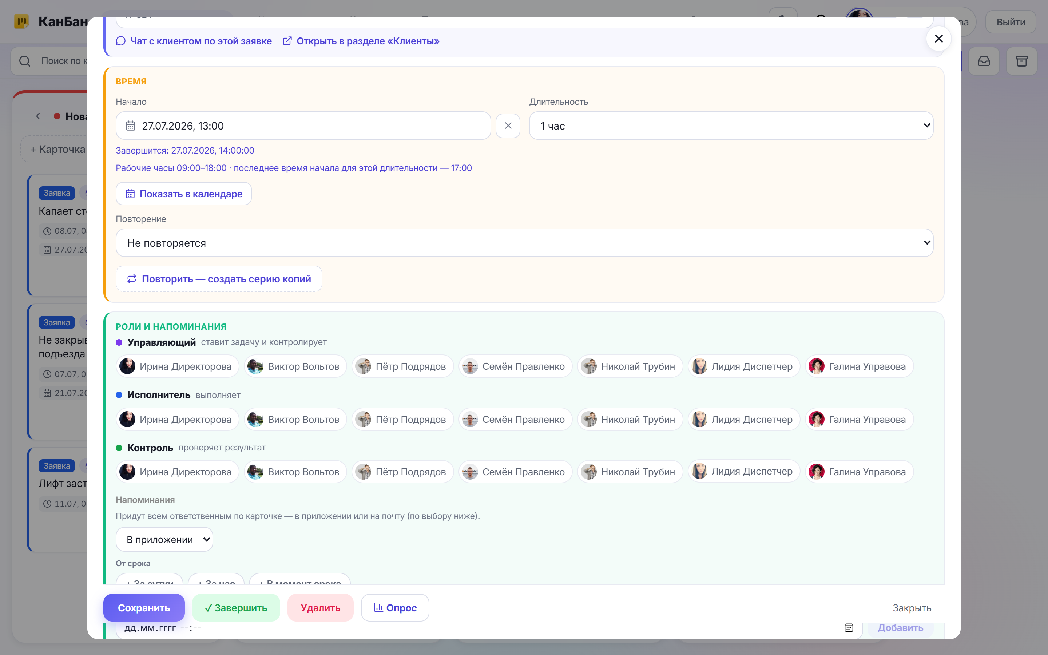The width and height of the screenshot is (1048, 655).
Task: Click Повторить — создать серию копий
Action: (x=219, y=278)
